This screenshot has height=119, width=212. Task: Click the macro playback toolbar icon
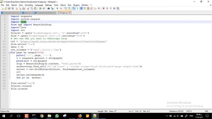(x=111, y=8)
